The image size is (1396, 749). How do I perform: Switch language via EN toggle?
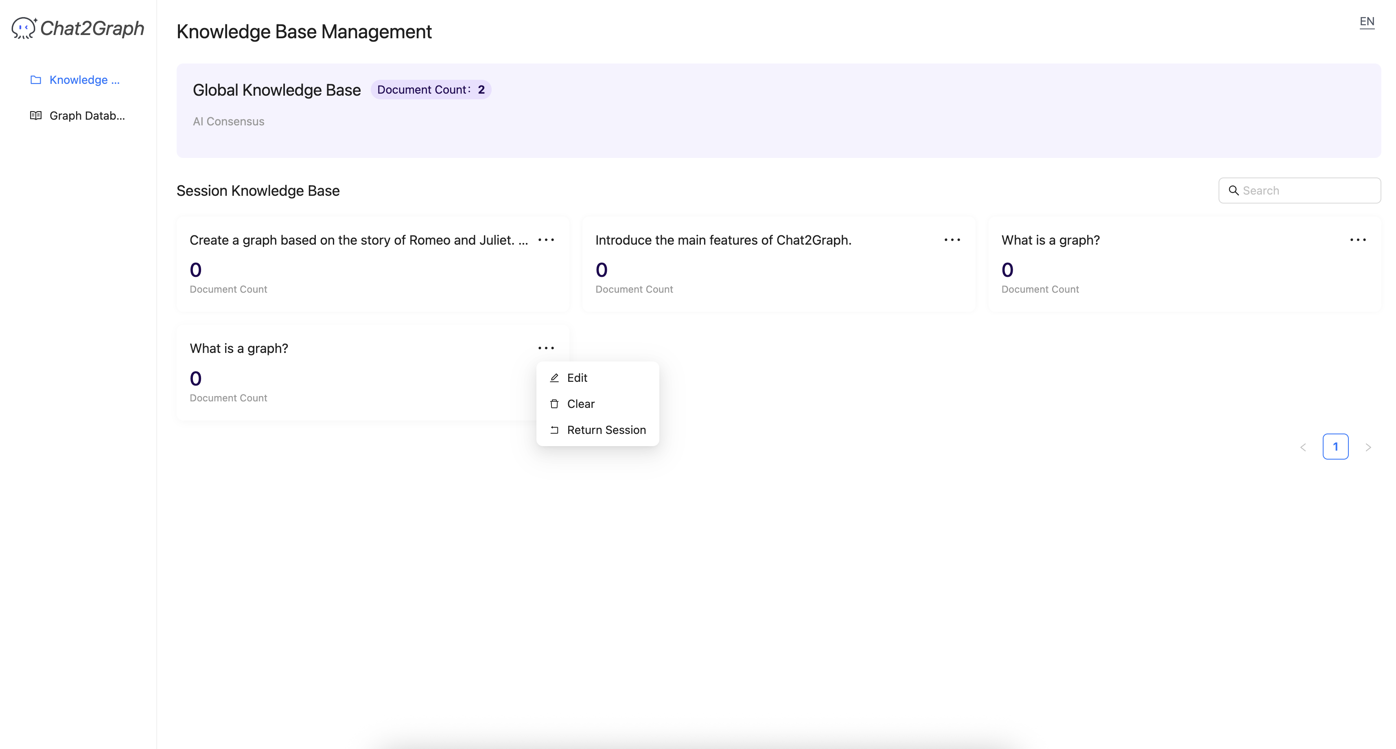point(1367,22)
